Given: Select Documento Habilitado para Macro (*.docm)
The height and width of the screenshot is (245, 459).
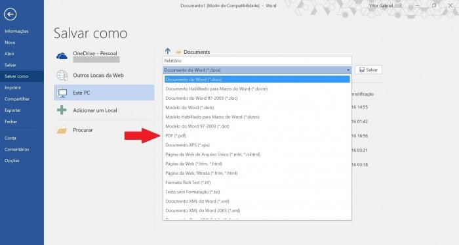Looking at the screenshot, I should point(257,89).
